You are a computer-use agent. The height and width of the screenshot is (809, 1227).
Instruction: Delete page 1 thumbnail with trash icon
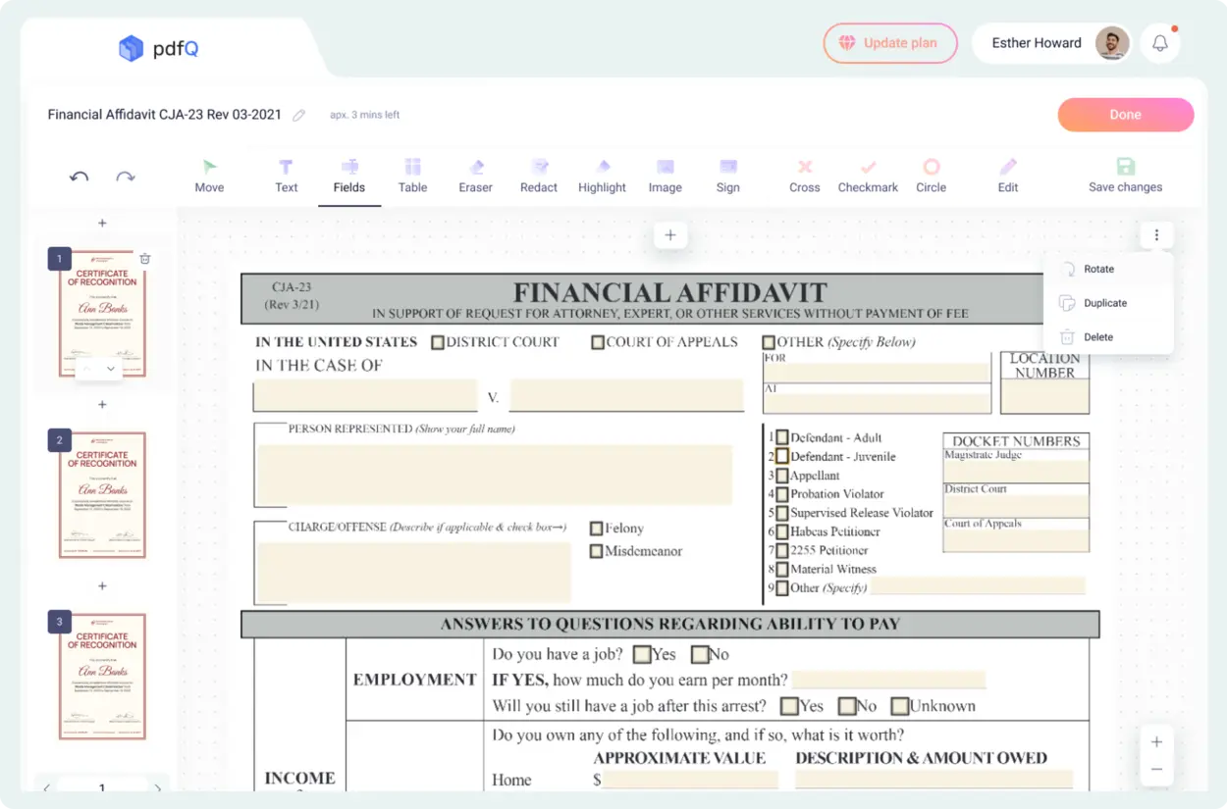[145, 259]
